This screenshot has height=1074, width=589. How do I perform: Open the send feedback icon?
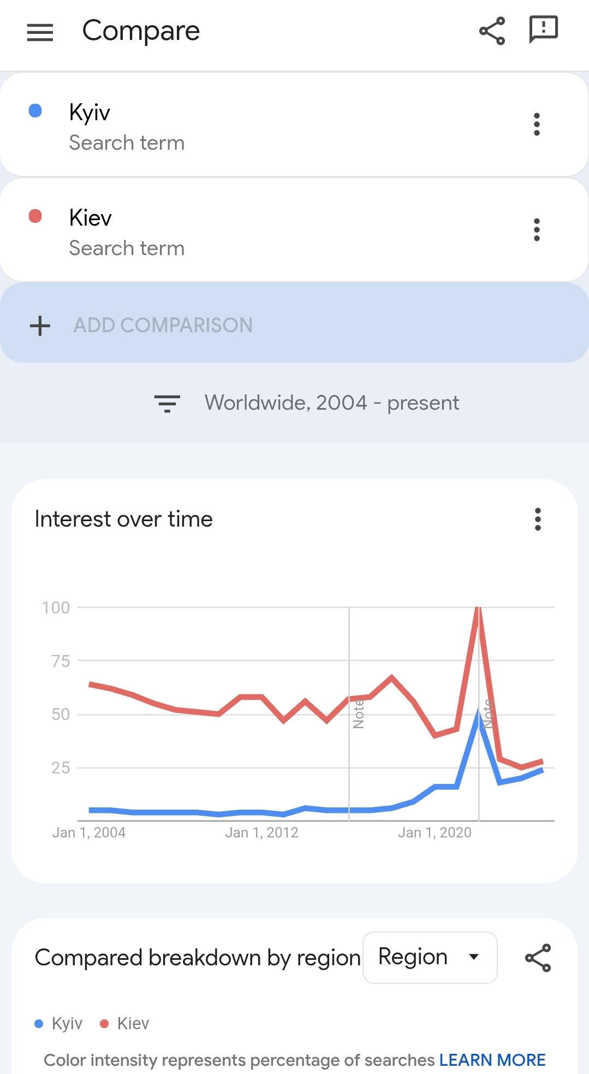coord(543,29)
